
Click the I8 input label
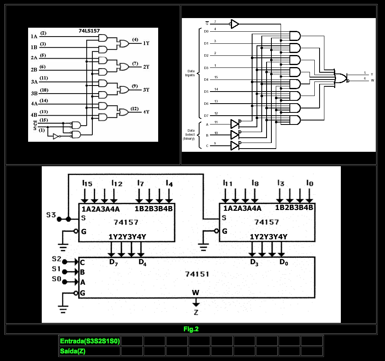click(x=255, y=183)
